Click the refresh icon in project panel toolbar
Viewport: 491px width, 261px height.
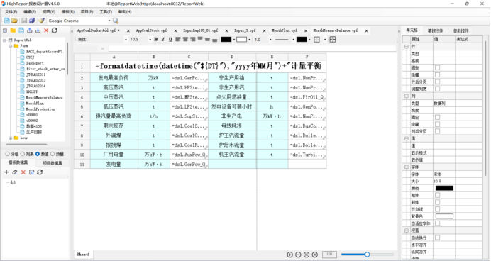click(55, 30)
